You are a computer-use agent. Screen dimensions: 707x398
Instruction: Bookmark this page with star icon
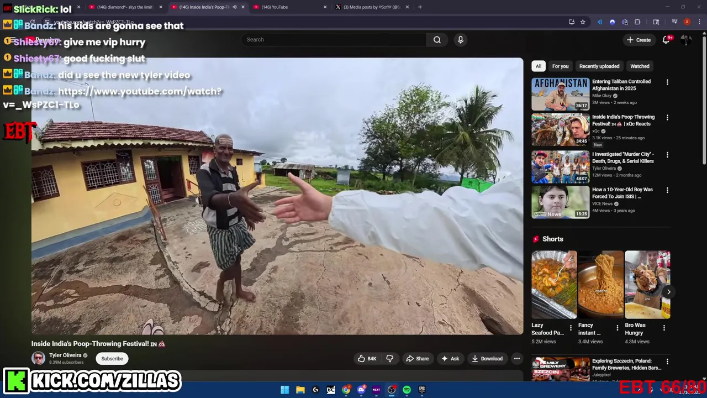(583, 22)
